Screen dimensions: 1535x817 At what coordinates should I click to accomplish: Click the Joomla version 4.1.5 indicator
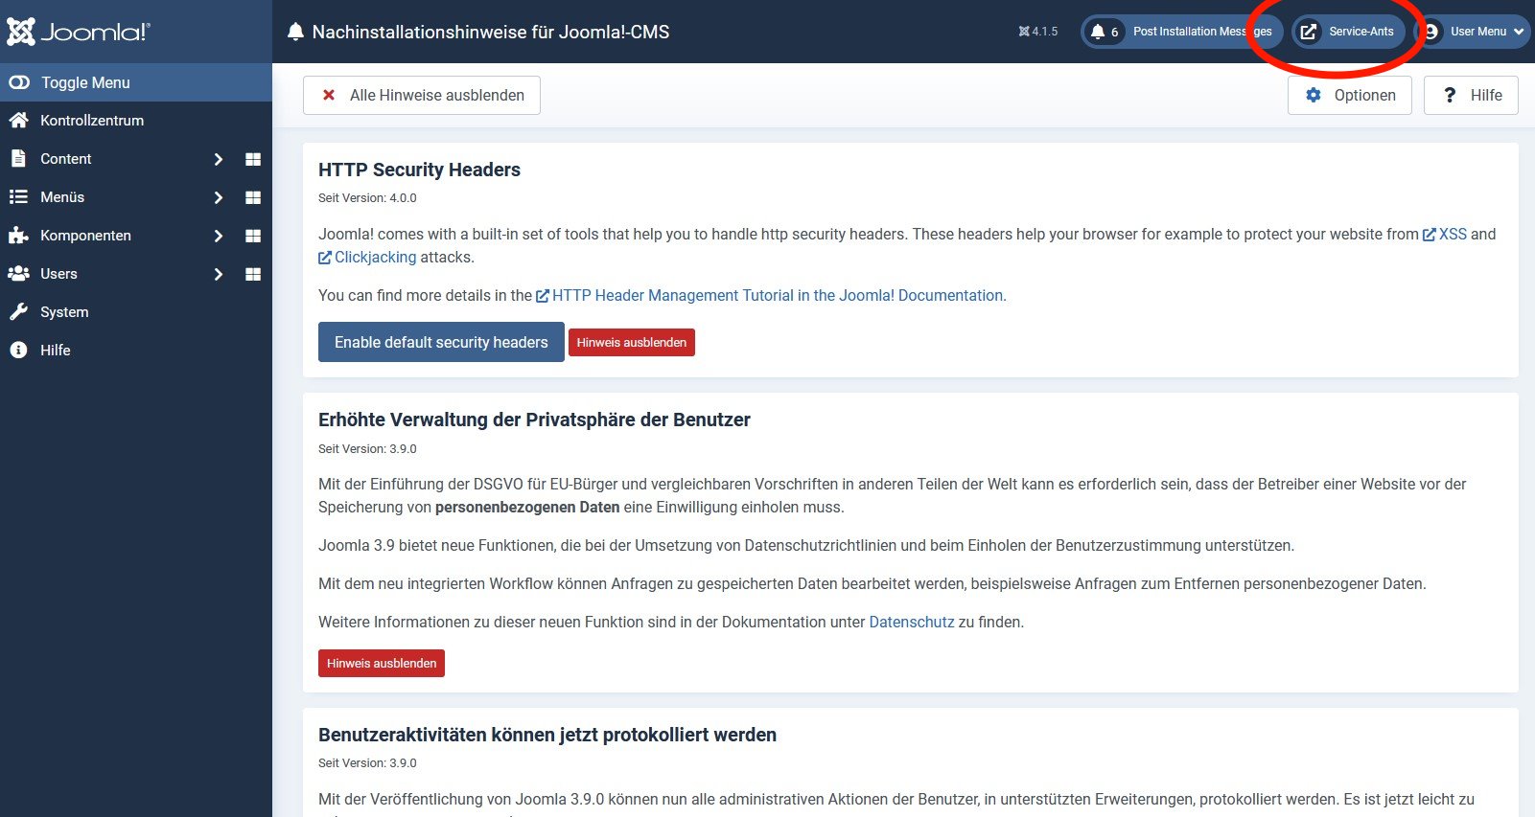(1038, 32)
